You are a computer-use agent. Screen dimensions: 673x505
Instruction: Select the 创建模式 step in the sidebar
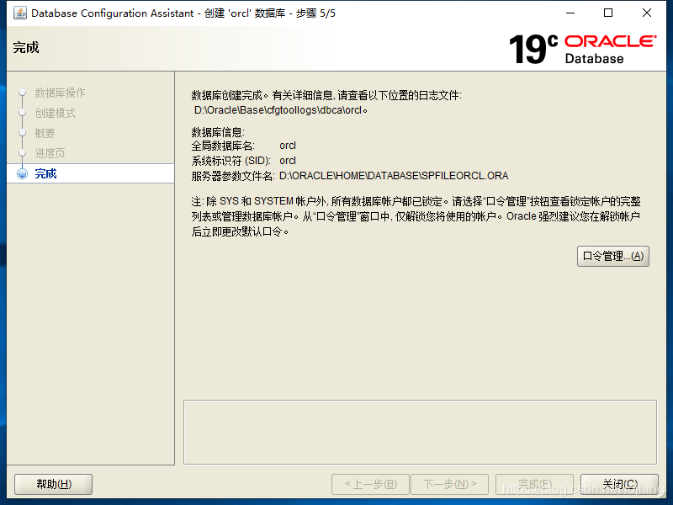coord(55,113)
